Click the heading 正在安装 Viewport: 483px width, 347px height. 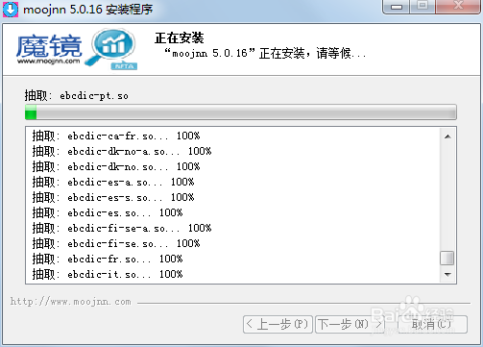point(180,37)
